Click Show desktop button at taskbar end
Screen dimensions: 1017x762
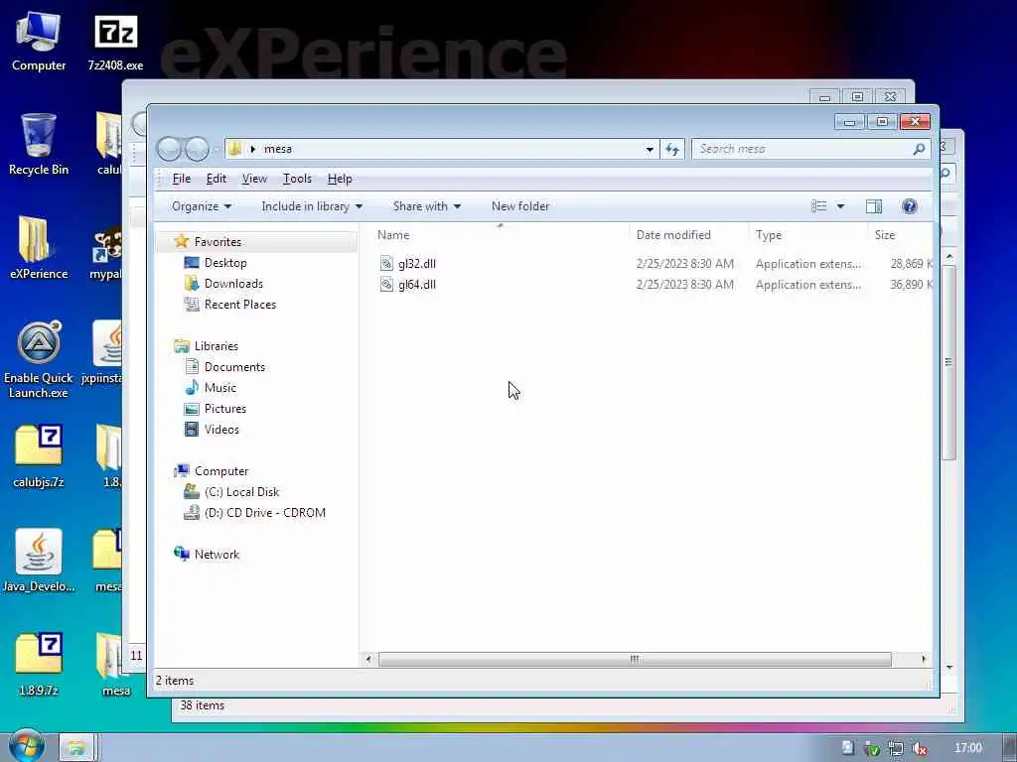click(x=1009, y=747)
